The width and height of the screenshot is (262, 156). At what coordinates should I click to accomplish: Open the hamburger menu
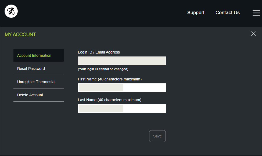(x=256, y=13)
